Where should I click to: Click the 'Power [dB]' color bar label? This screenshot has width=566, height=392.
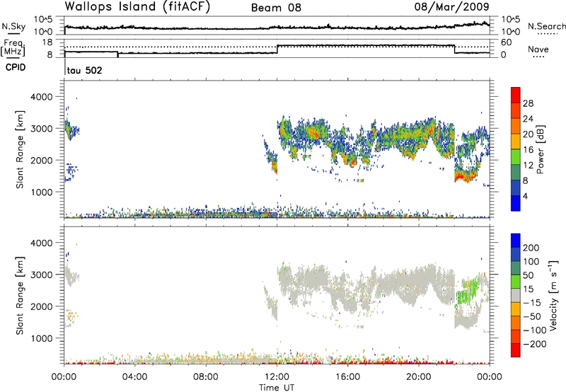[541, 149]
